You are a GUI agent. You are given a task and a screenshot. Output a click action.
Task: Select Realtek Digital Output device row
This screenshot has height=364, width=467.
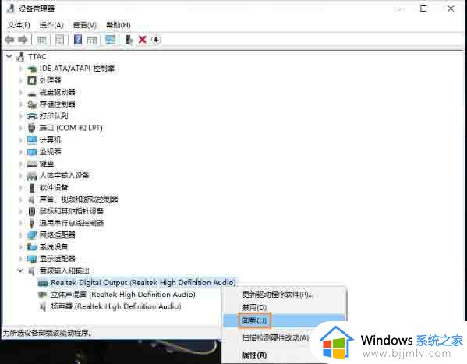coord(137,283)
